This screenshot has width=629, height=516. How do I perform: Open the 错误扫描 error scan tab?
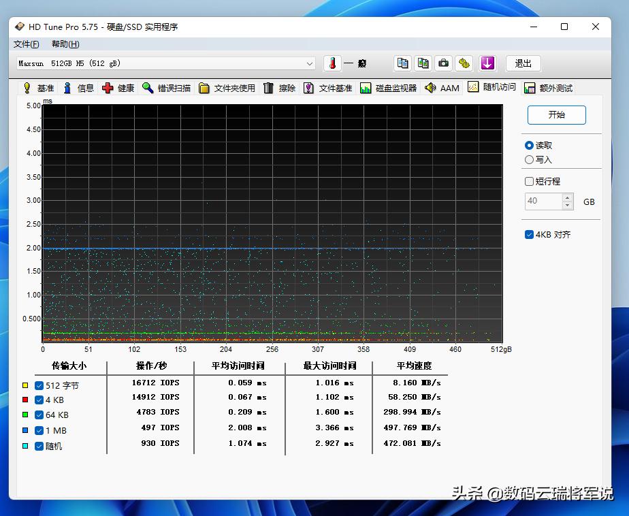[167, 88]
